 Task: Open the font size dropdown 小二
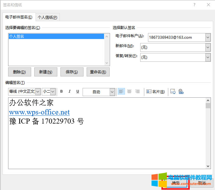53,91
